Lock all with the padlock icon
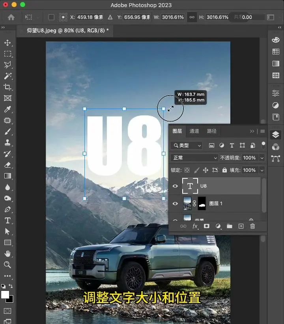 (224, 170)
